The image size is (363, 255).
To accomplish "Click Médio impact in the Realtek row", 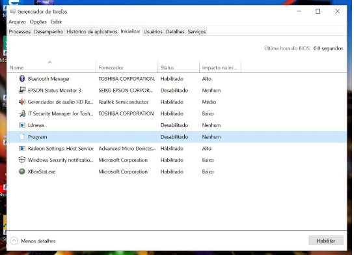I will [x=209, y=102].
